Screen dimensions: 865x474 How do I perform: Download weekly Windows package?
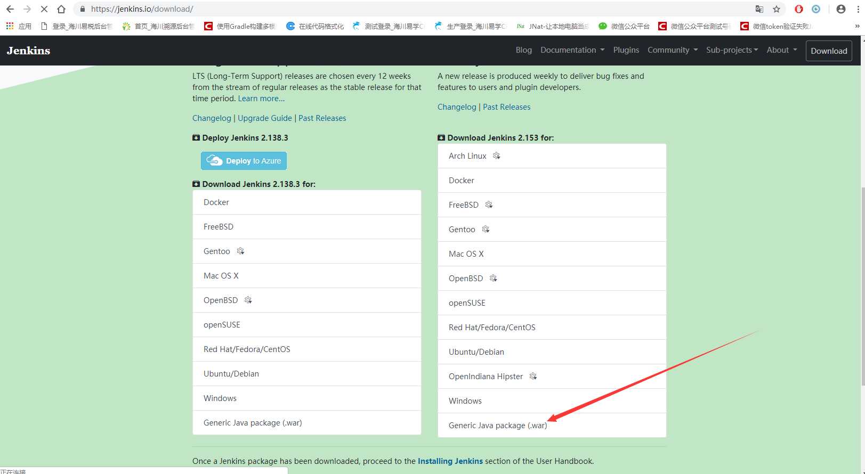click(x=552, y=401)
